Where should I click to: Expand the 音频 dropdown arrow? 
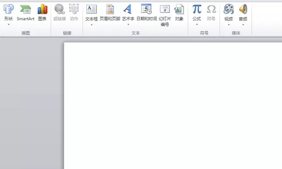[x=243, y=25]
